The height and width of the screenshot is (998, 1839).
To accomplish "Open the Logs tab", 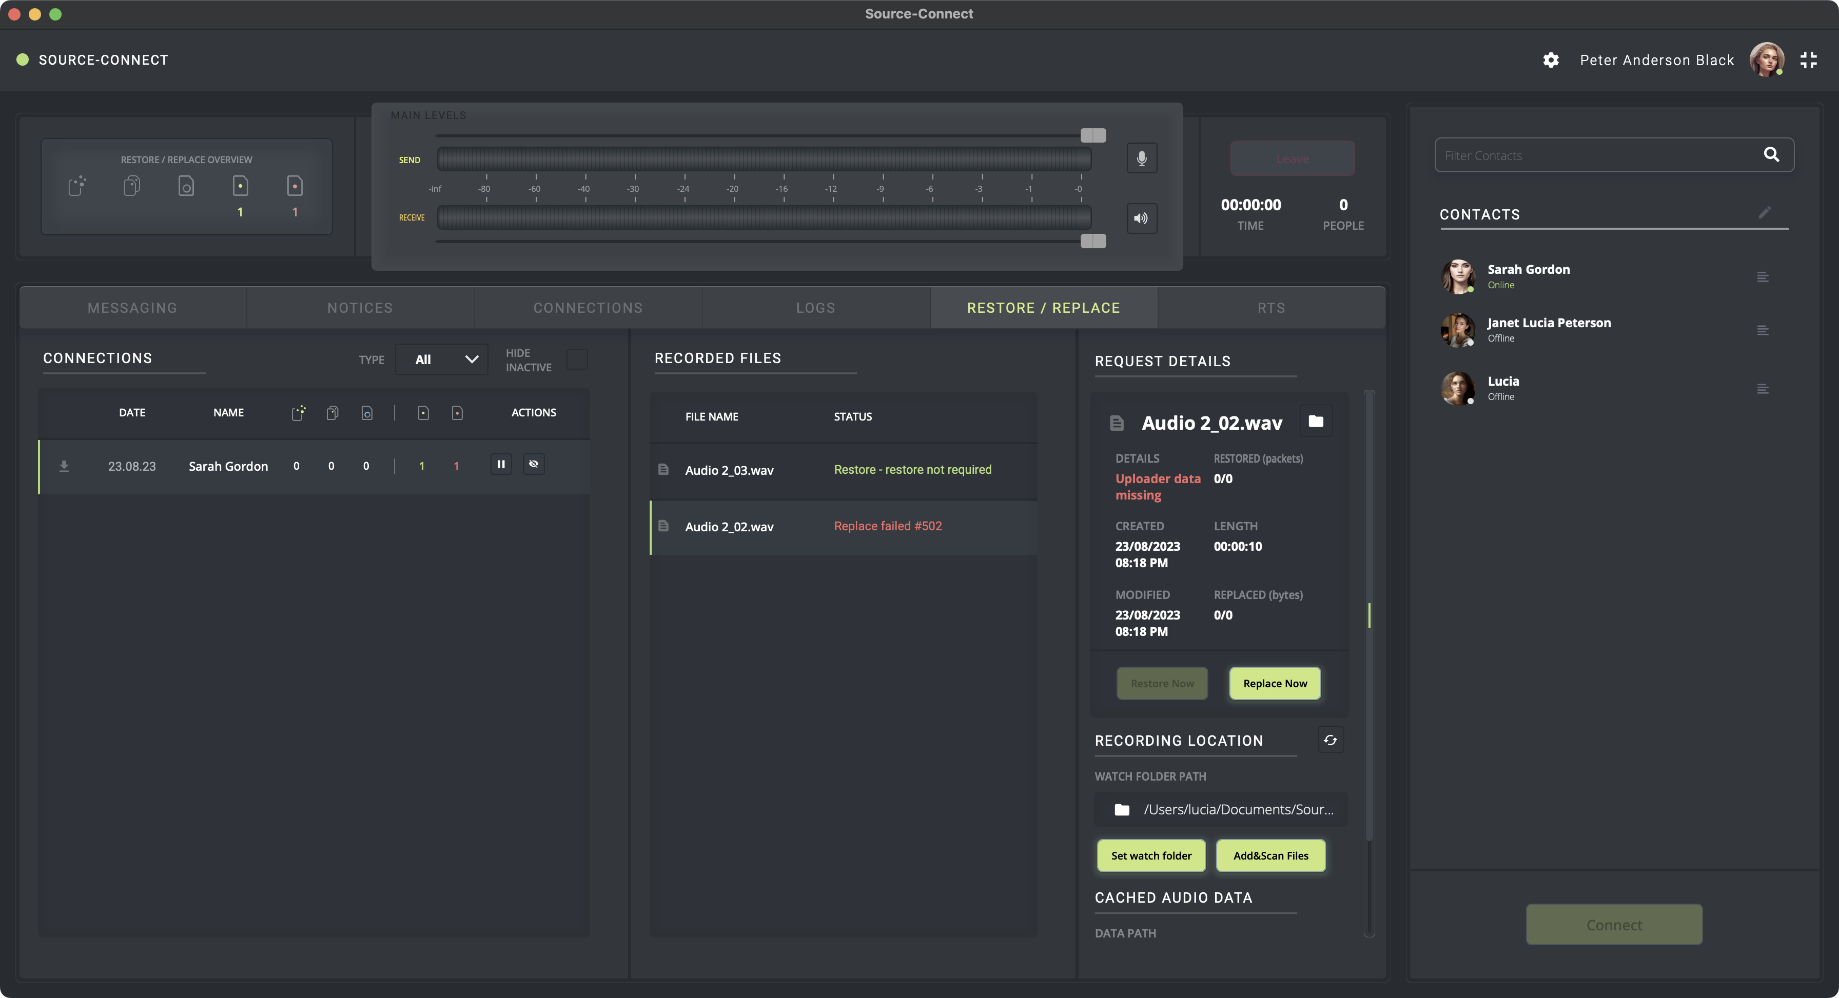I will (815, 307).
